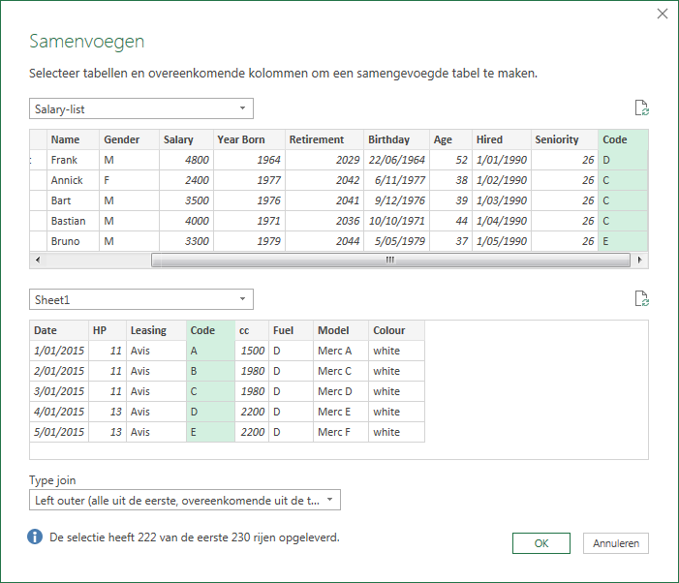The width and height of the screenshot is (679, 583).
Task: Select the Code column in Salary-list table
Action: (621, 139)
